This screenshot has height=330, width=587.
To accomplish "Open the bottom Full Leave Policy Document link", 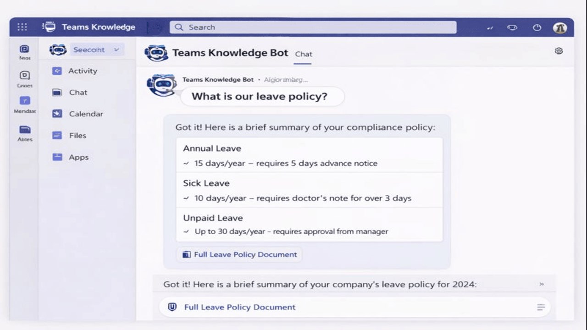I will [240, 307].
